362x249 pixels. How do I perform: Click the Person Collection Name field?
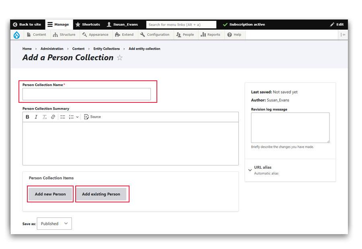coord(86,94)
